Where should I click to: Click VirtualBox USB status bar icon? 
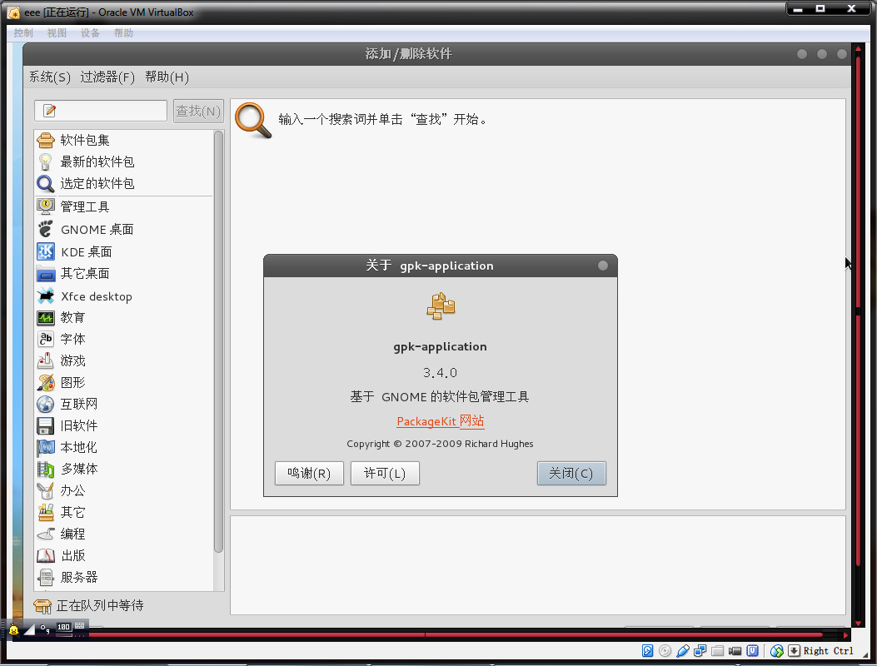pyautogui.click(x=682, y=651)
